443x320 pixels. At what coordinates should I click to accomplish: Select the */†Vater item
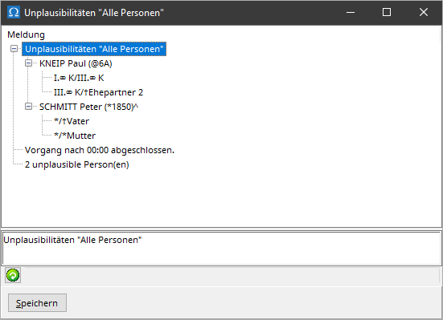point(72,121)
